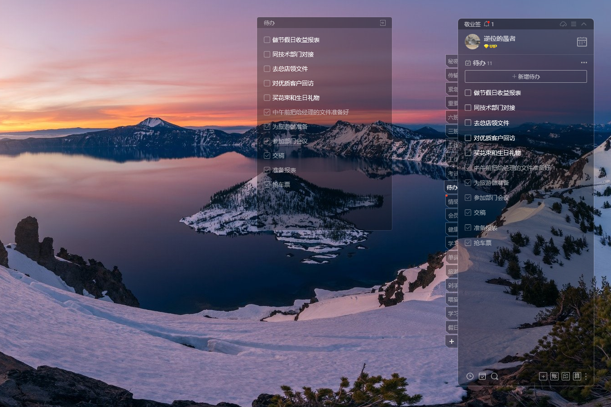The width and height of the screenshot is (611, 407).
Task: Check 同技术部门对接 in main panel
Action: [468, 108]
